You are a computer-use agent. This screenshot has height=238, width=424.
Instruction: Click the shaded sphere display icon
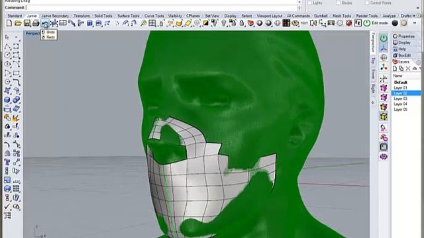click(x=260, y=23)
